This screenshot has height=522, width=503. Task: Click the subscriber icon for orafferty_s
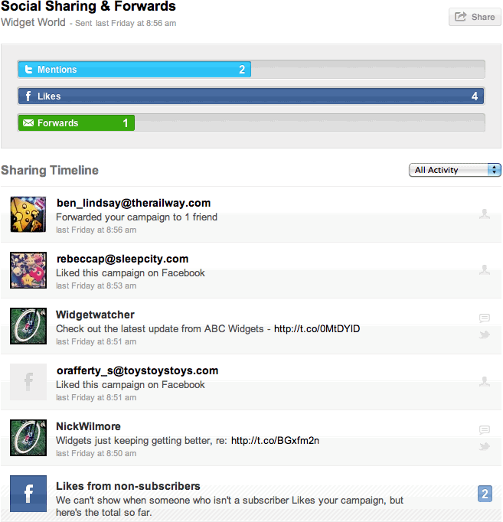484,381
